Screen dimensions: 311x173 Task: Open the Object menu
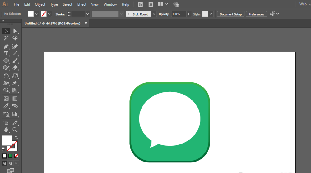[x=40, y=4]
